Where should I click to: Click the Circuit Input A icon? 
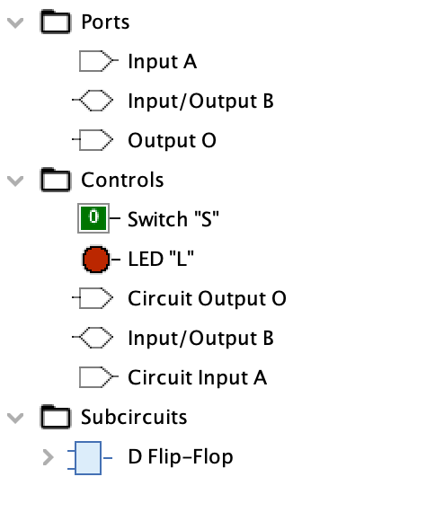pyautogui.click(x=98, y=377)
